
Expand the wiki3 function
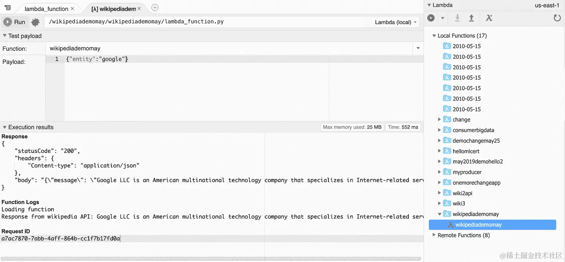coord(439,203)
